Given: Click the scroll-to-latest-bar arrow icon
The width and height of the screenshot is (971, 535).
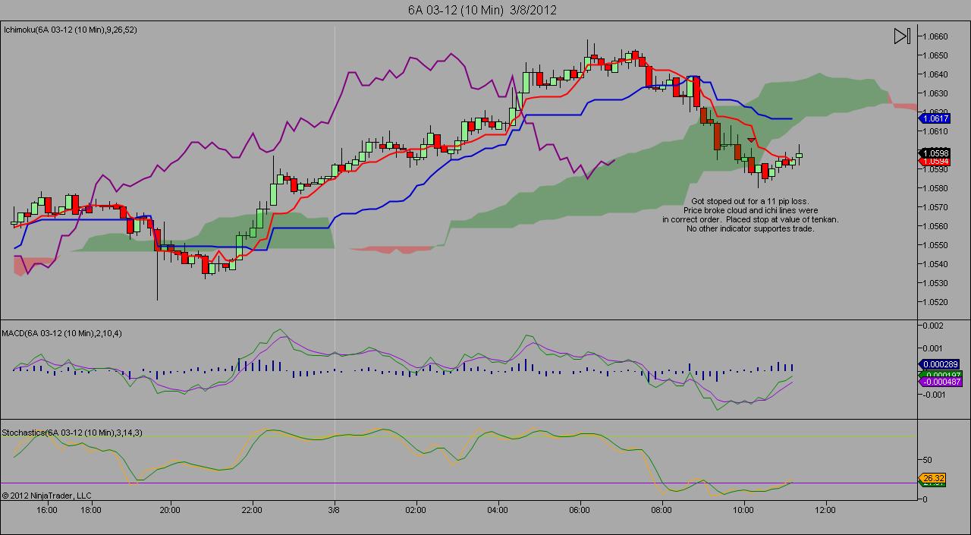Looking at the screenshot, I should pos(902,36).
